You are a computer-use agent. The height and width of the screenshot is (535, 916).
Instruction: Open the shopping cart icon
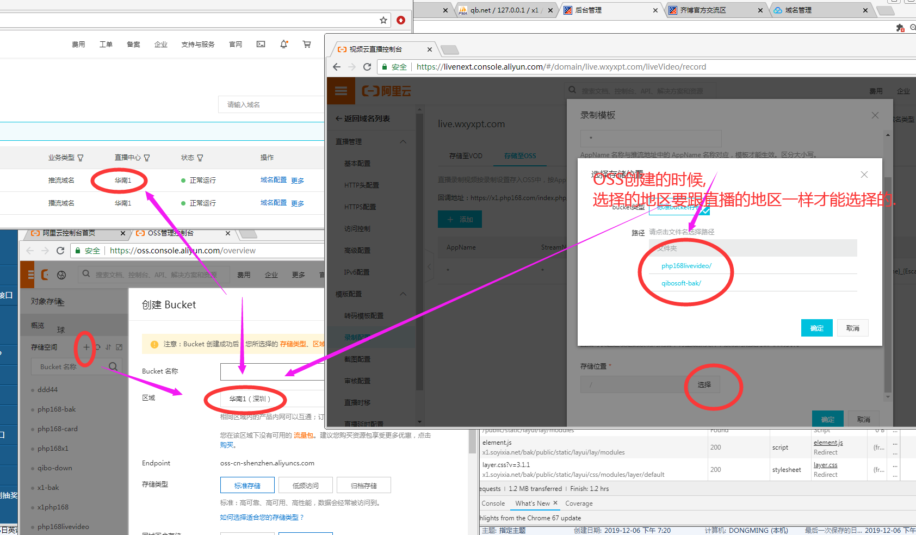(307, 44)
